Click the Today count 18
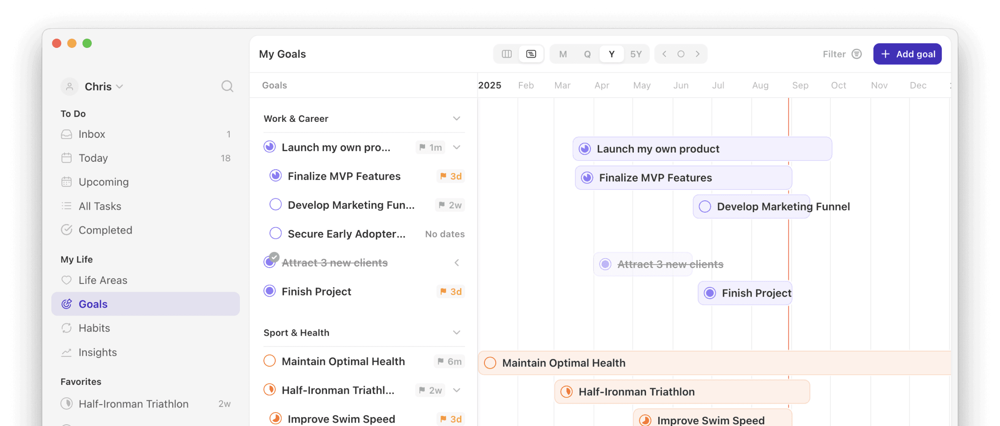1000x426 pixels. 226,158
